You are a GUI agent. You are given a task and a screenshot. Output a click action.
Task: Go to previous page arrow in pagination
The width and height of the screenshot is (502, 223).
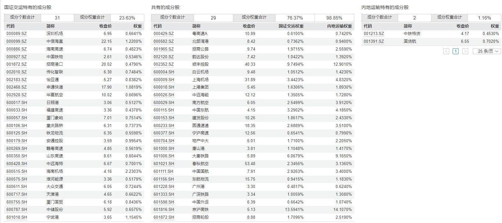(446, 51)
